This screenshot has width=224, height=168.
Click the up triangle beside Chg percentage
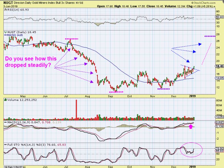point(214,7)
